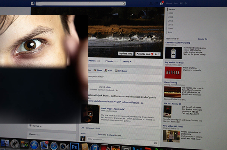Click the Cranbrook location link
Screen dimensions: 227x150
(x=110, y=90)
